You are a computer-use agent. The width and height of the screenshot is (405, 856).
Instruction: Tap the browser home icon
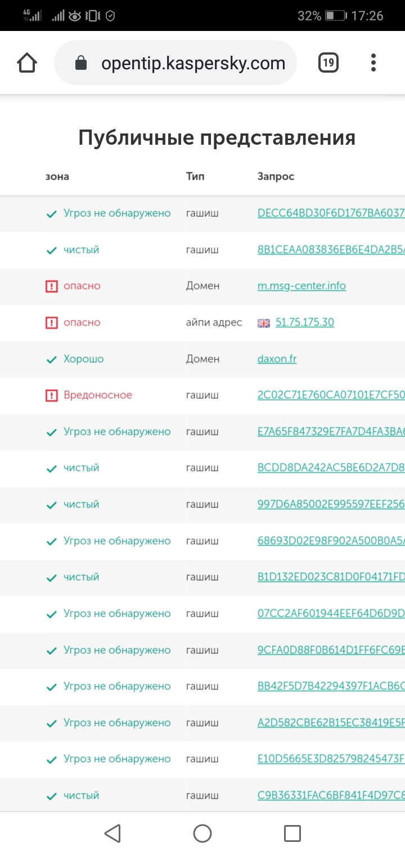(x=27, y=63)
